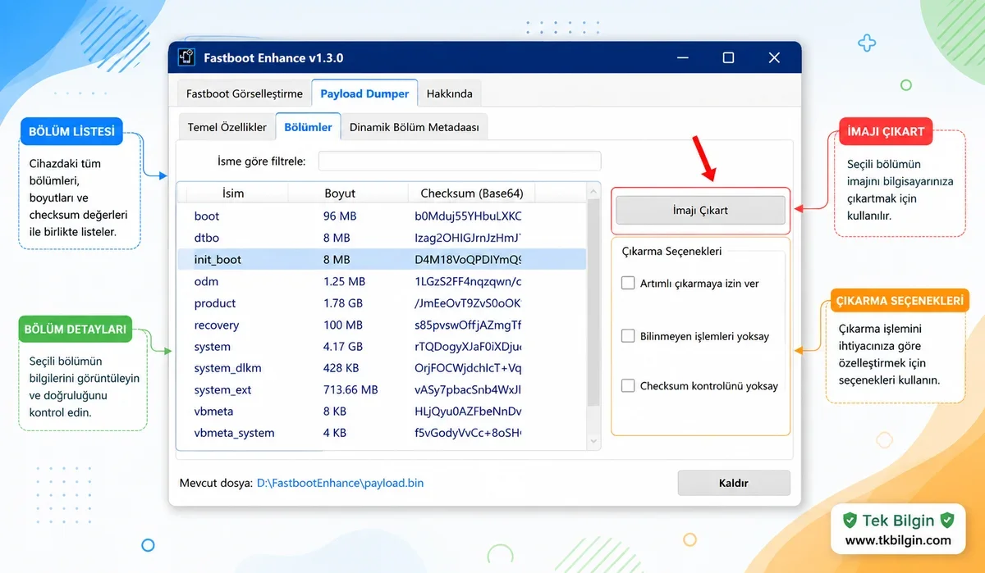This screenshot has height=573, width=985.
Task: Select the Bölümler sub-tab
Action: click(x=308, y=127)
